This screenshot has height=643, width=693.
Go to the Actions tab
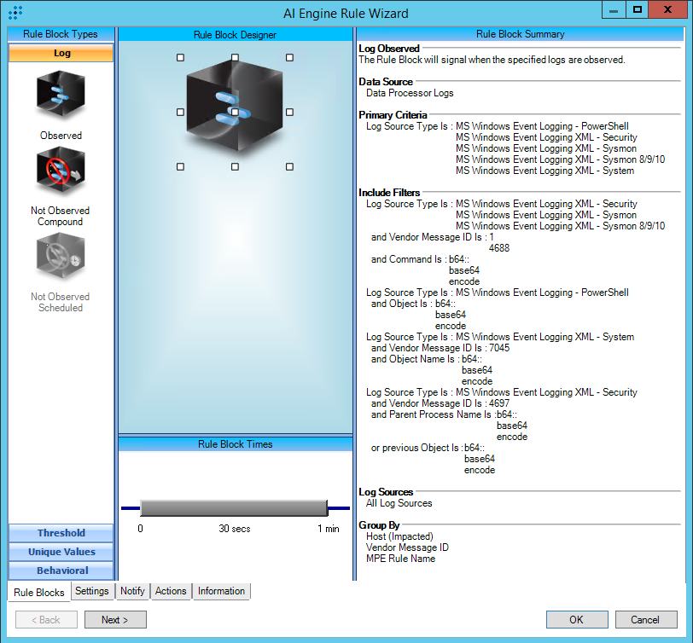[x=171, y=591]
